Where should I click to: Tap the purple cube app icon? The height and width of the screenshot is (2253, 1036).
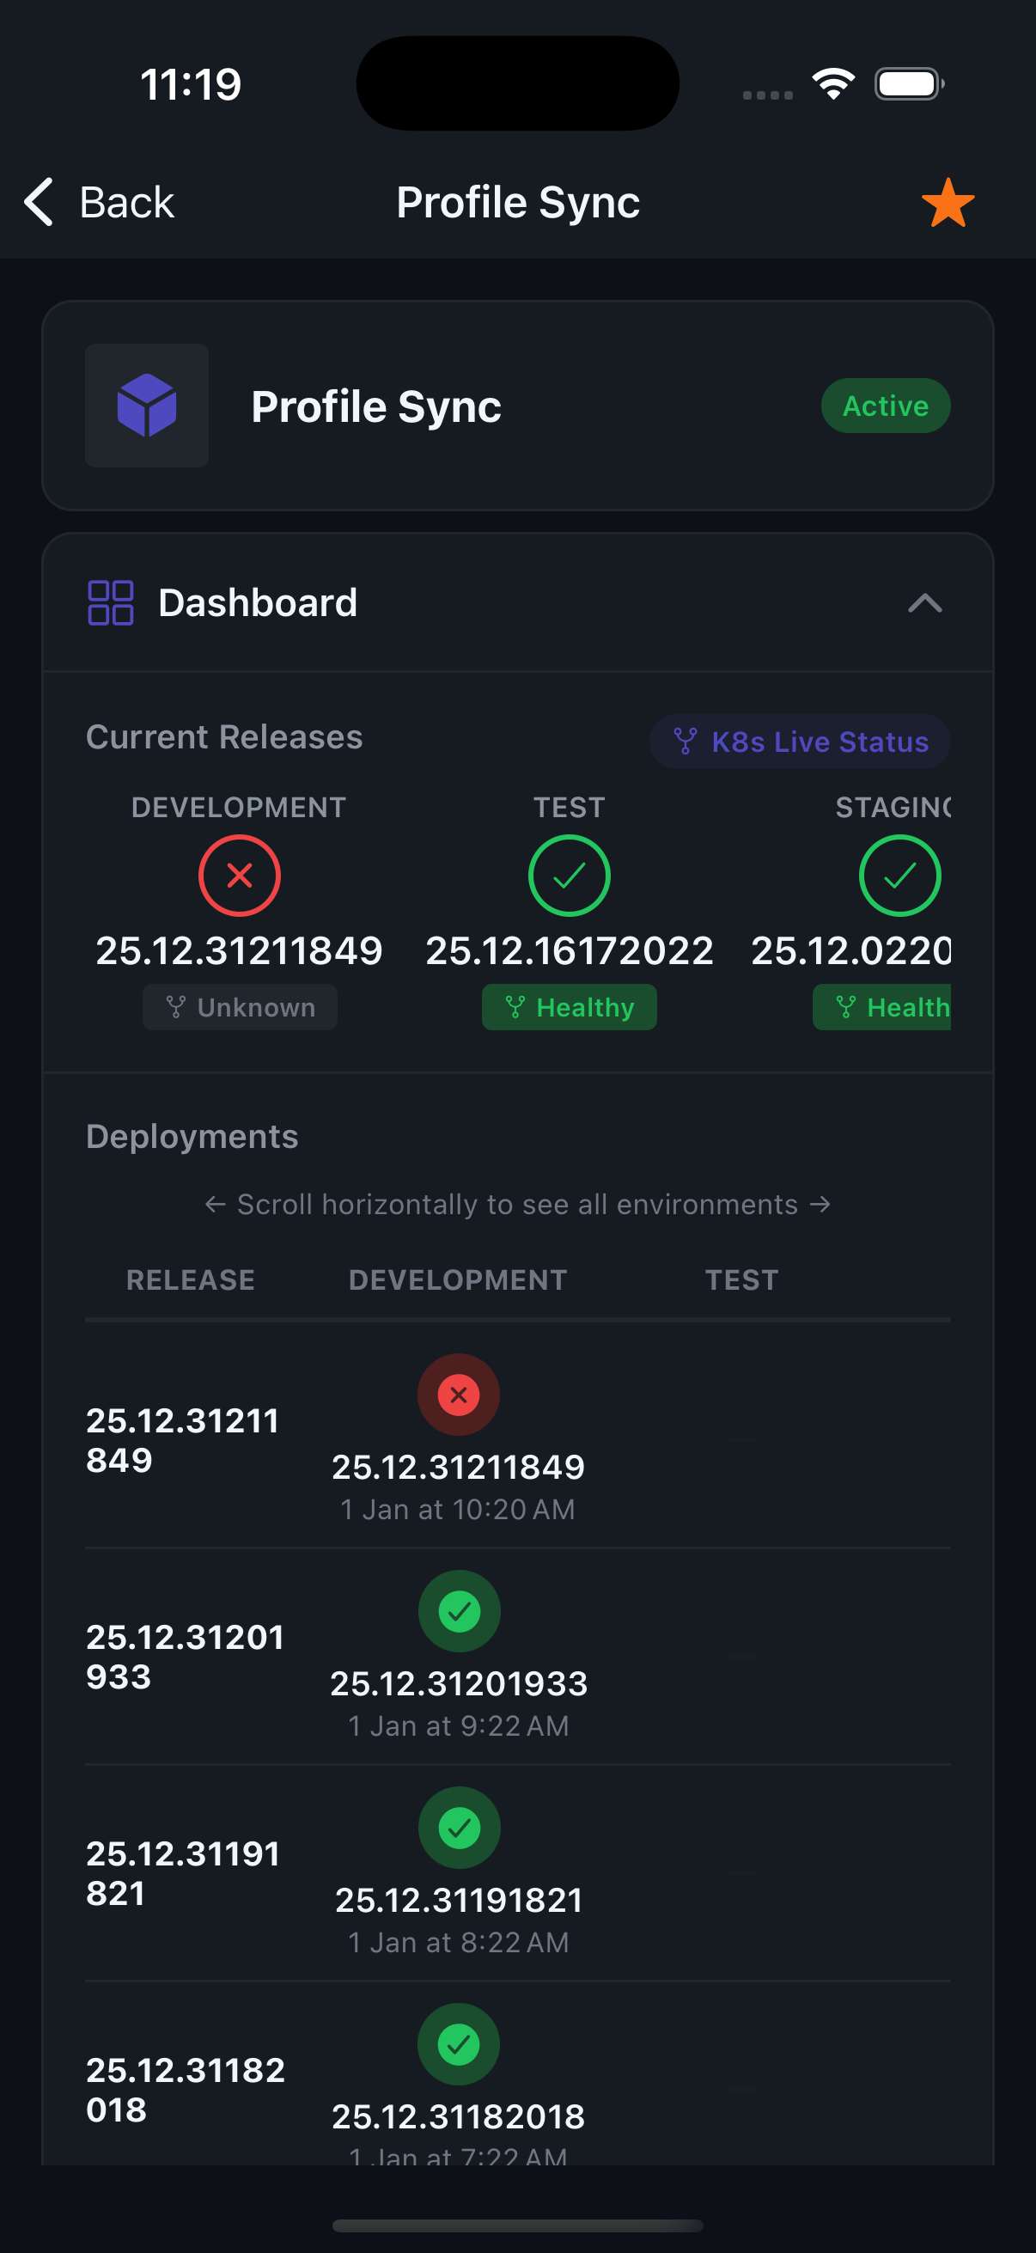[147, 406]
